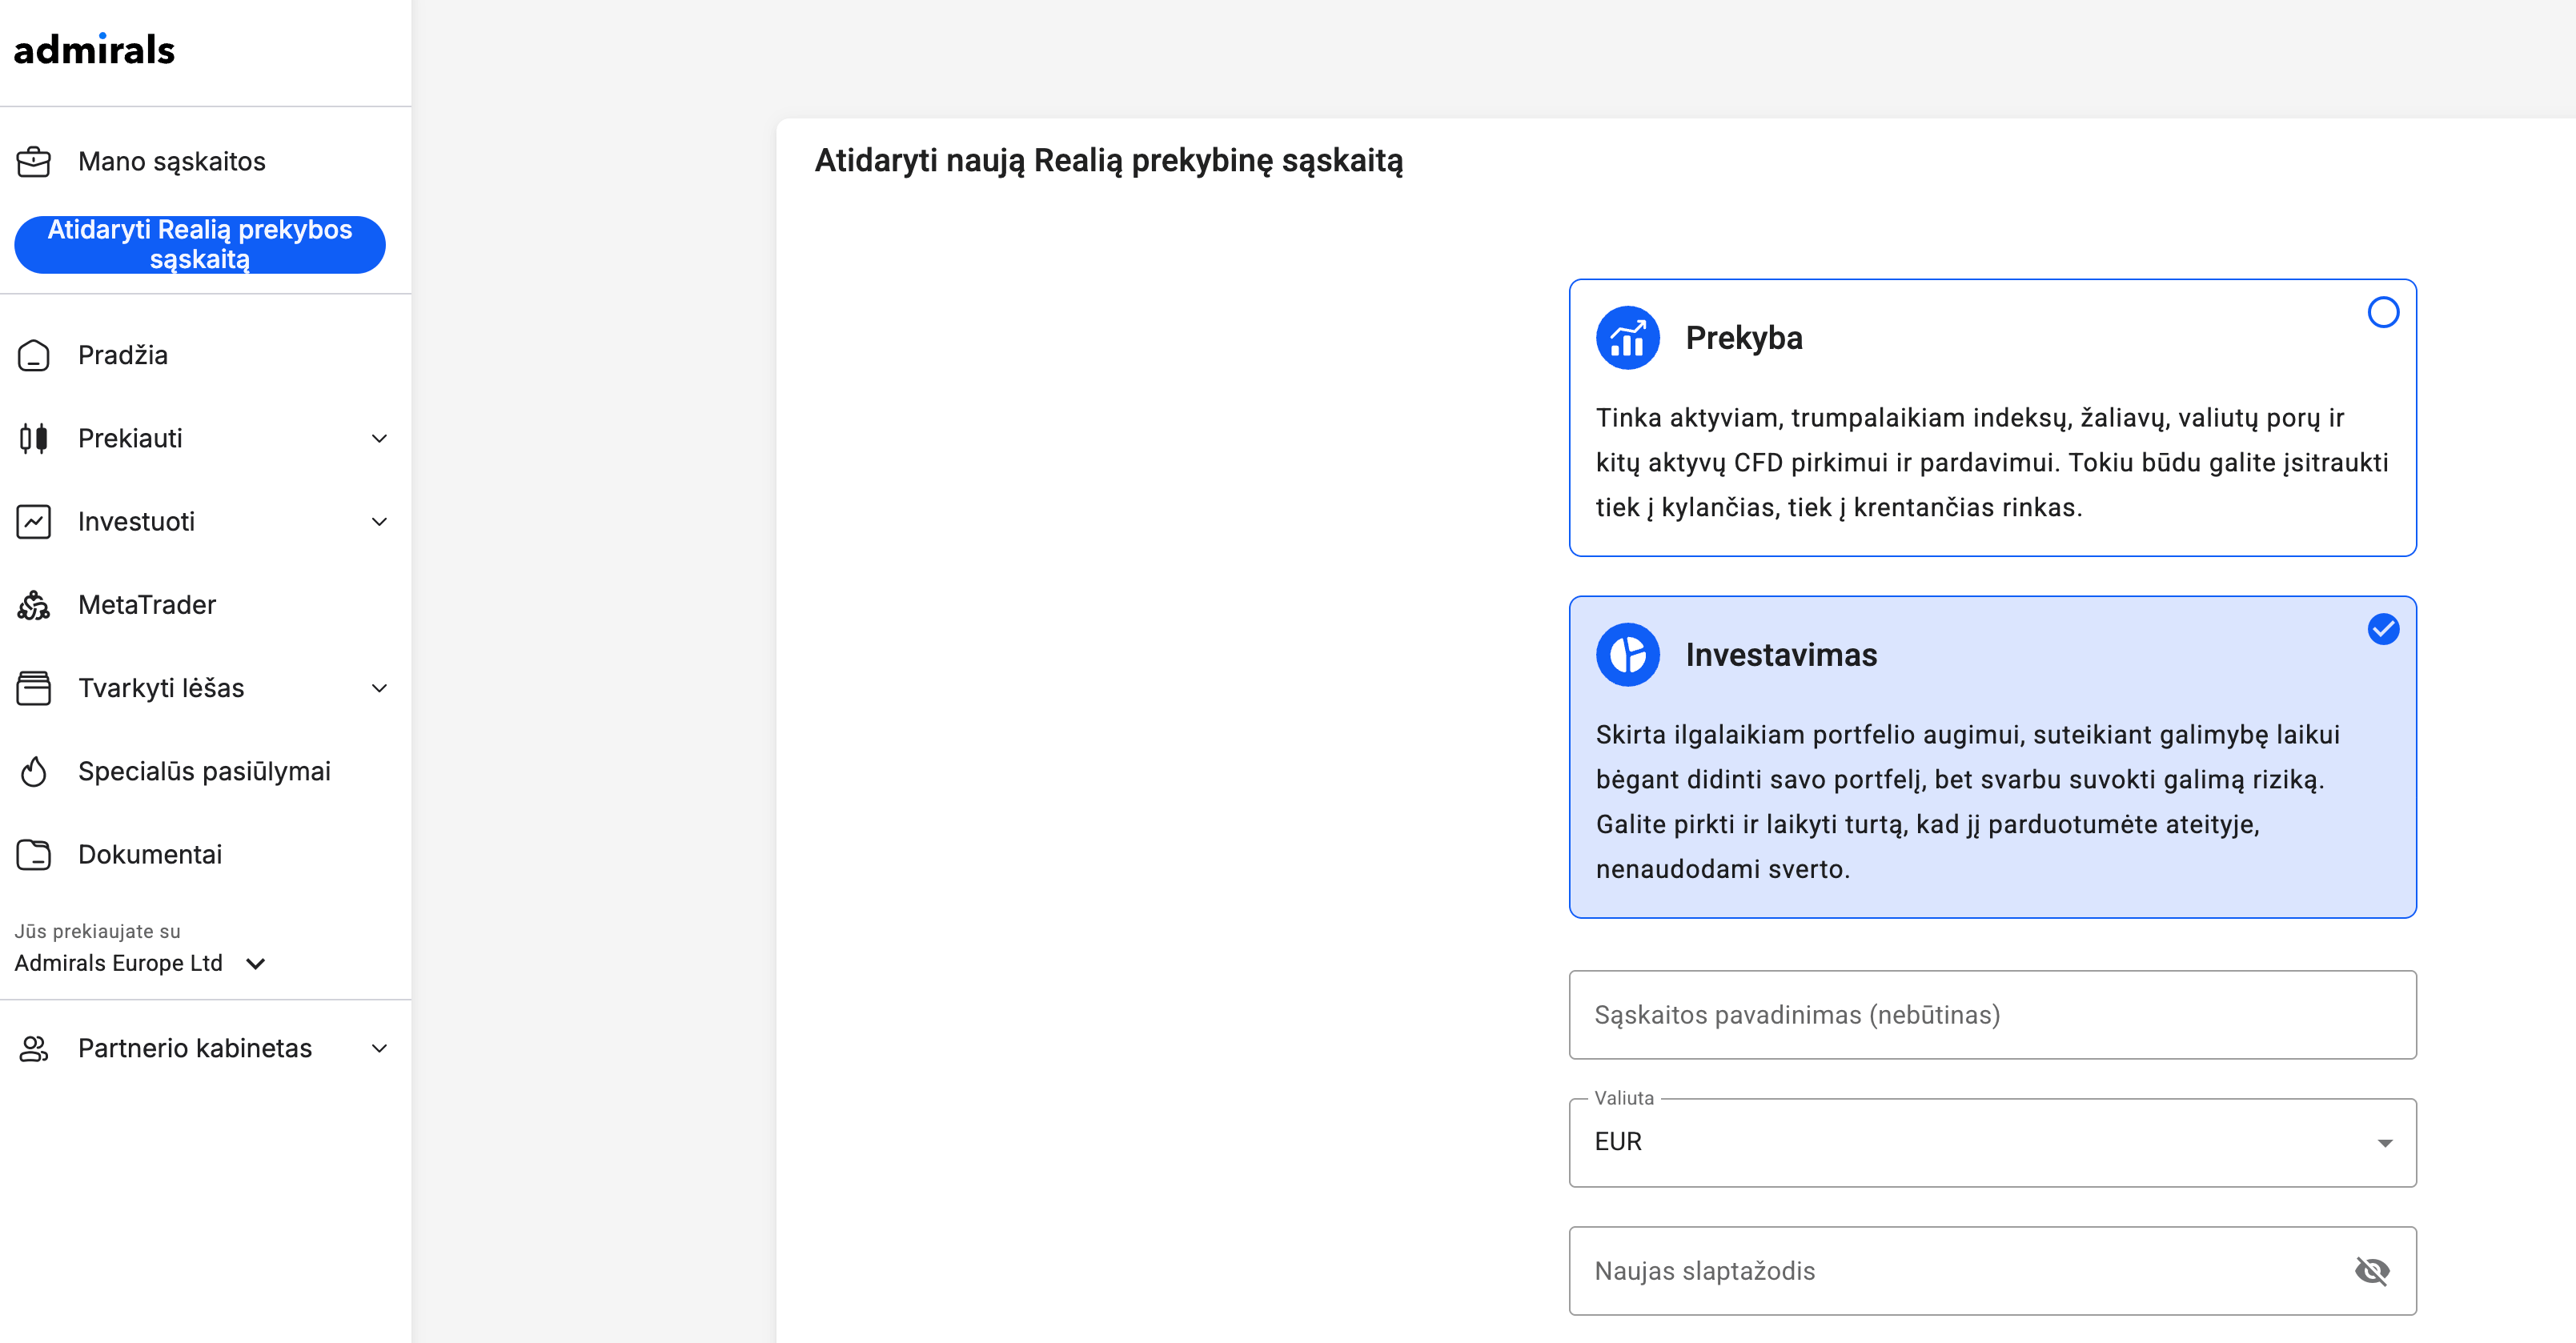This screenshot has height=1343, width=2576.
Task: Click the home icon beside Pradžia
Action: tap(34, 355)
